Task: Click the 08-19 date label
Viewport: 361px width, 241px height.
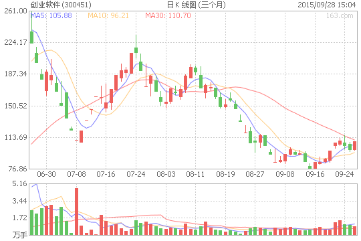Action: click(225, 174)
